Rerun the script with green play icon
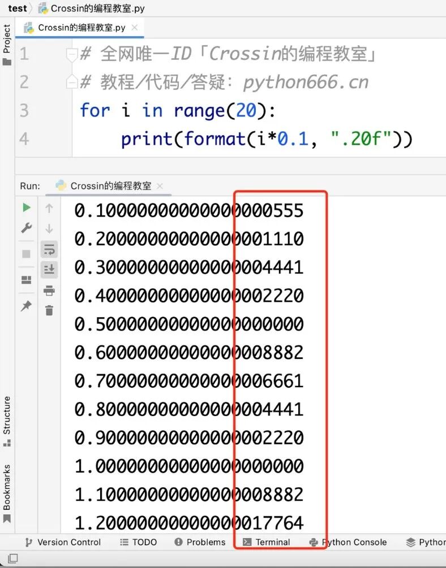Screen dimensions: 446x568 pyautogui.click(x=26, y=207)
